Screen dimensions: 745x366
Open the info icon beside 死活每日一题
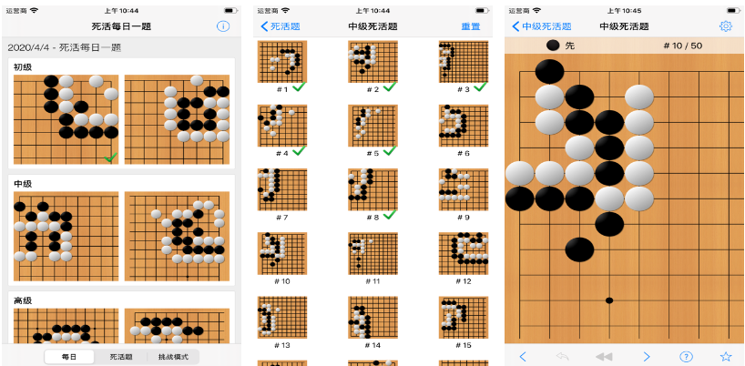pos(223,26)
